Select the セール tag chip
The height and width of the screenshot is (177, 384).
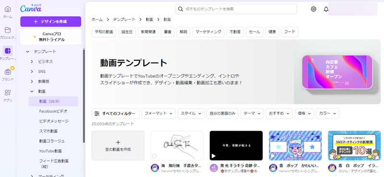click(254, 32)
